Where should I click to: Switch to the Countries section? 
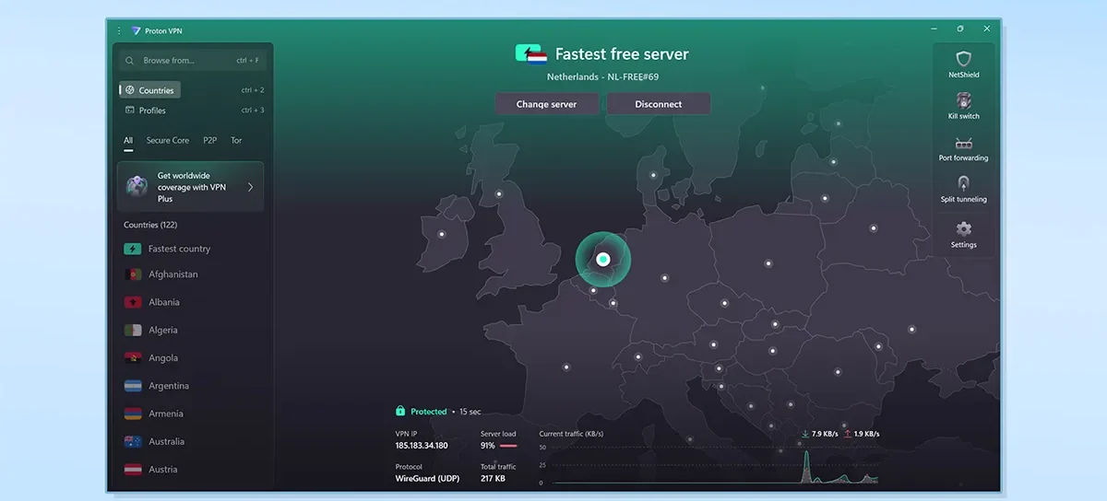(149, 90)
